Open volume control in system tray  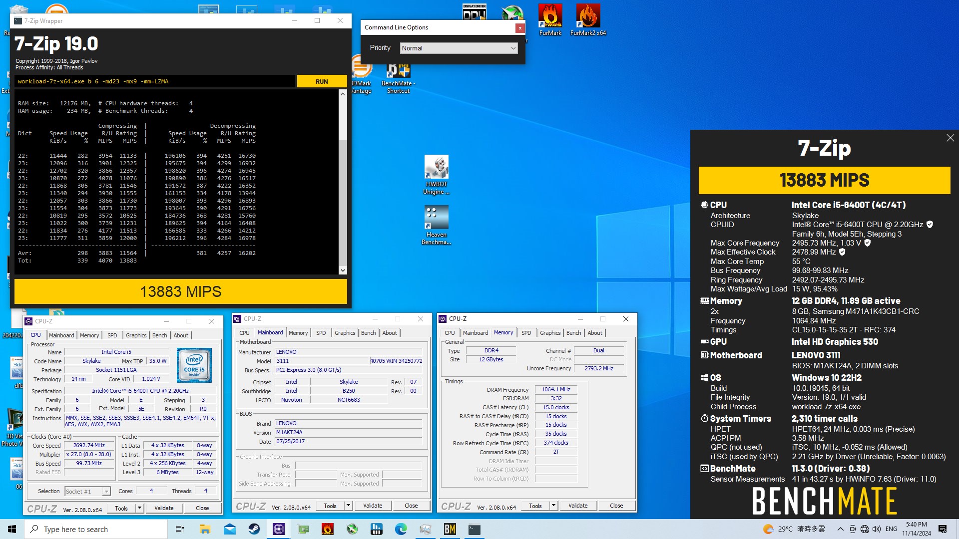pyautogui.click(x=876, y=529)
